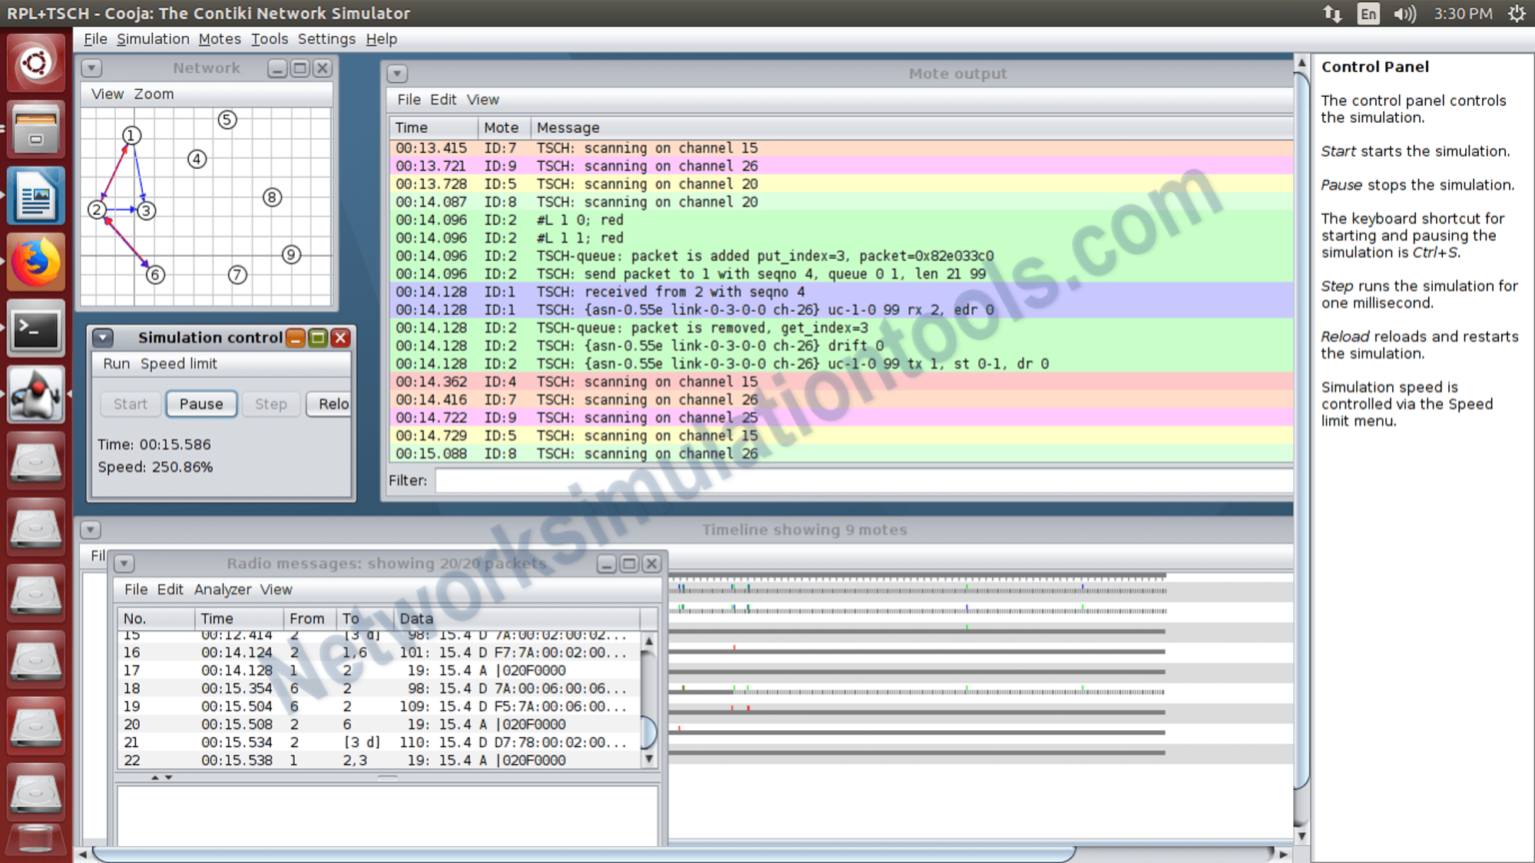The height and width of the screenshot is (863, 1535).
Task: Switch to the Speed limit tab
Action: pyautogui.click(x=178, y=364)
